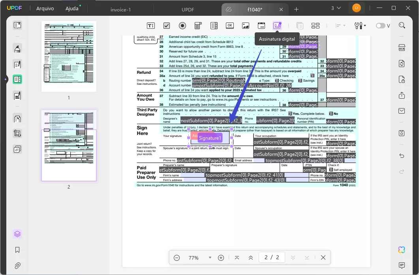Image resolution: width=419 pixels, height=275 pixels.
Task: Open the Crop Pages tool
Action: click(17, 133)
